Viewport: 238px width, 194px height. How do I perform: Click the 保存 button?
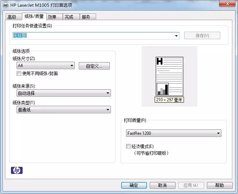tap(202, 36)
